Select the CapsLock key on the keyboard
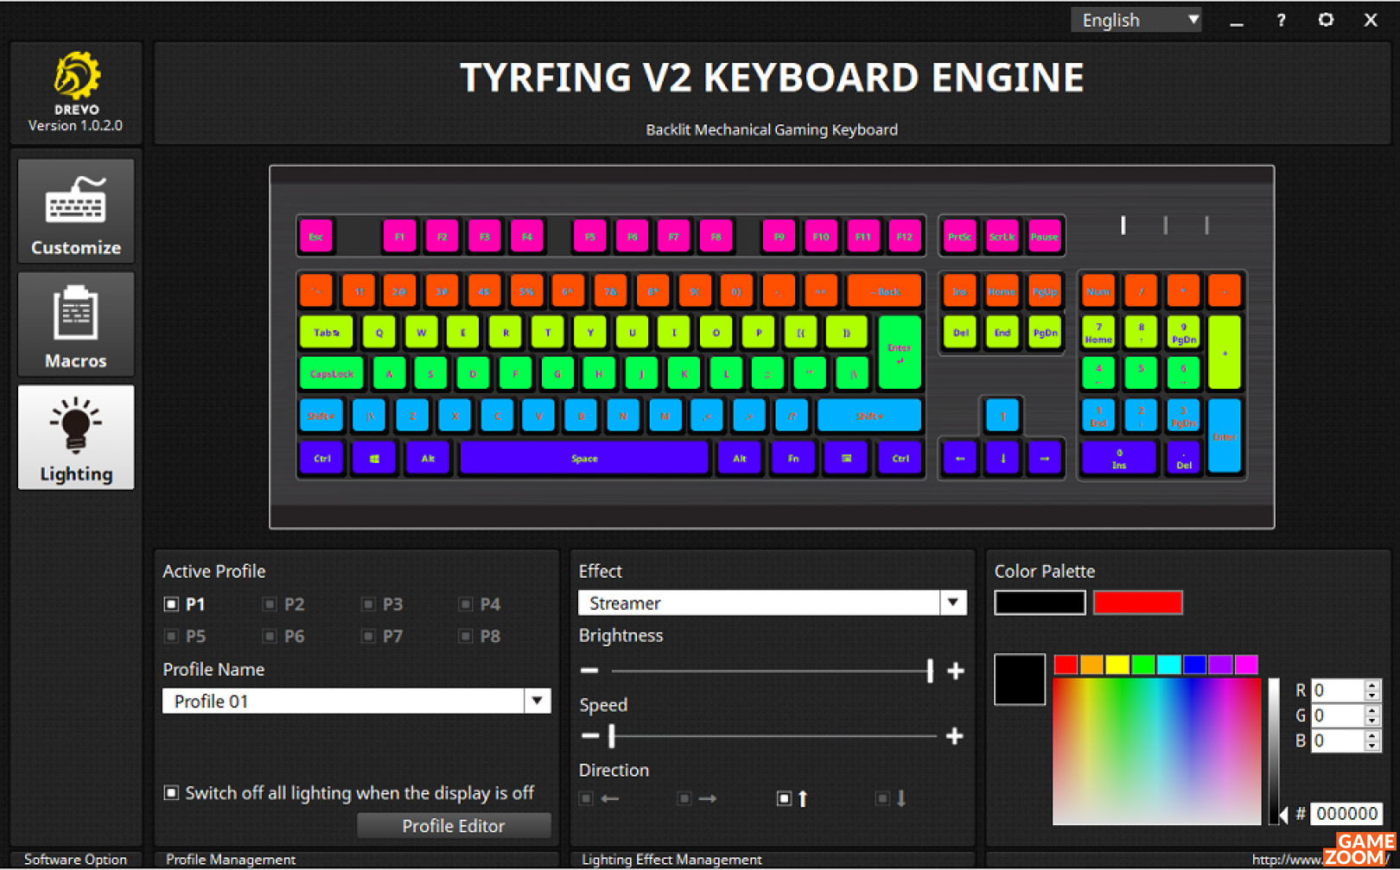Image resolution: width=1400 pixels, height=870 pixels. pyautogui.click(x=331, y=374)
